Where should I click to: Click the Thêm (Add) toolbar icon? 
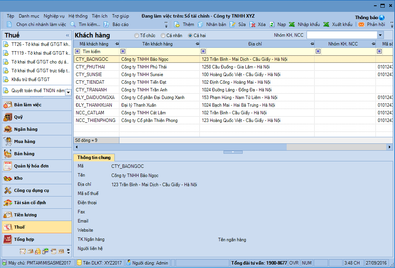click(177, 24)
